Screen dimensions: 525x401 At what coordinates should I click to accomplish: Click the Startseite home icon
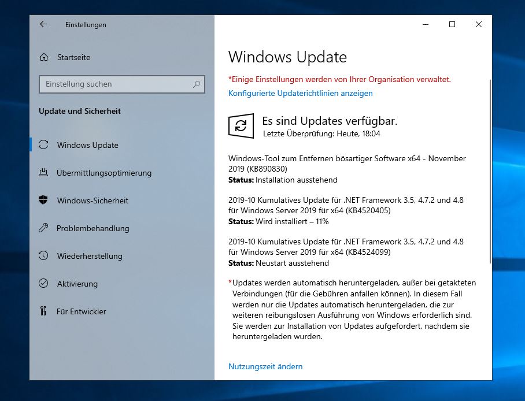(44, 57)
